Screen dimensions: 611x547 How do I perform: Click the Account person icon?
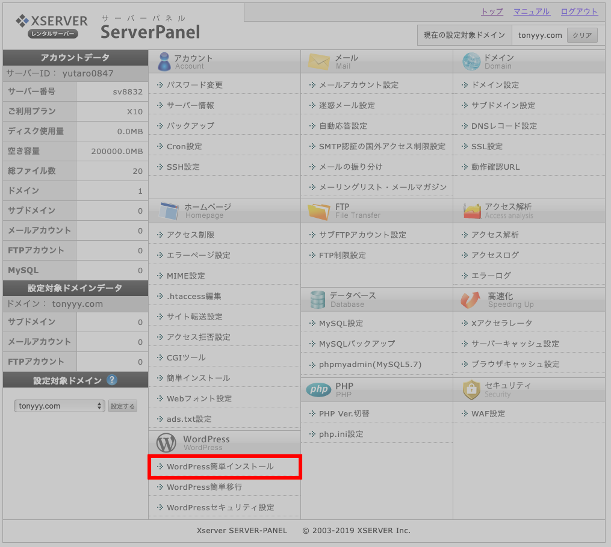[164, 61]
